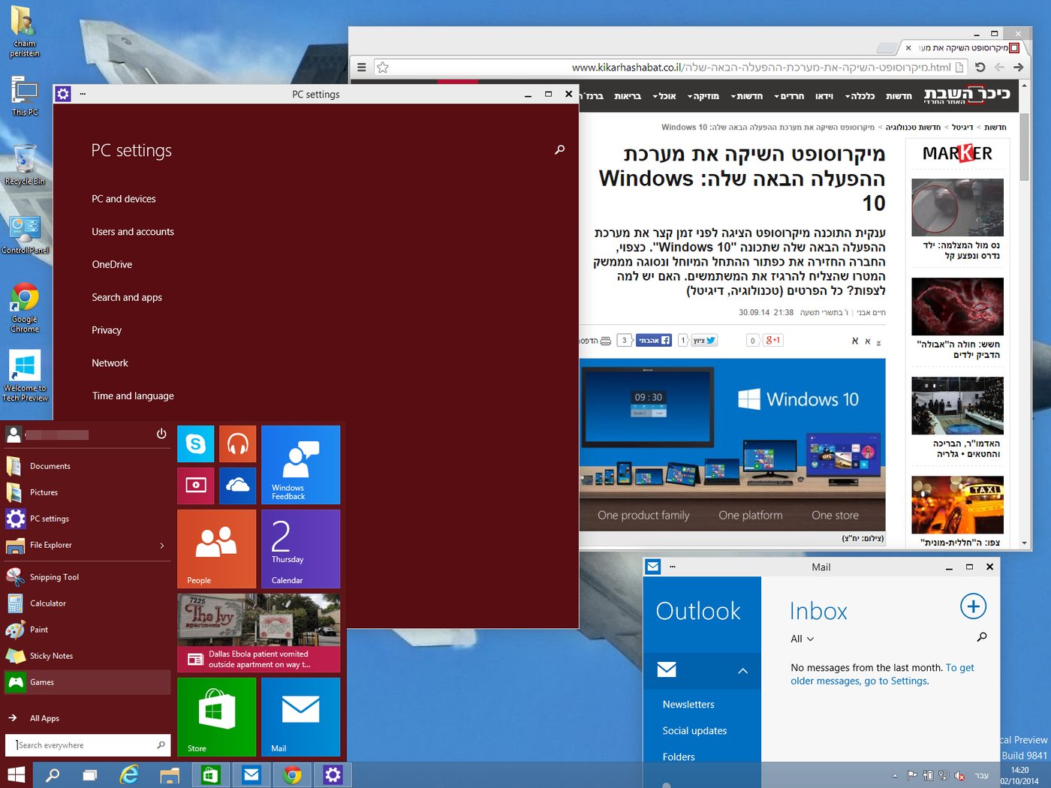
Task: Open Documents from Start menu
Action: coord(87,466)
